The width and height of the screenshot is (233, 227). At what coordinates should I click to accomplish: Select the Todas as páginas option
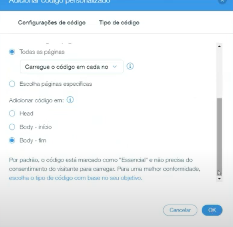tap(12, 52)
